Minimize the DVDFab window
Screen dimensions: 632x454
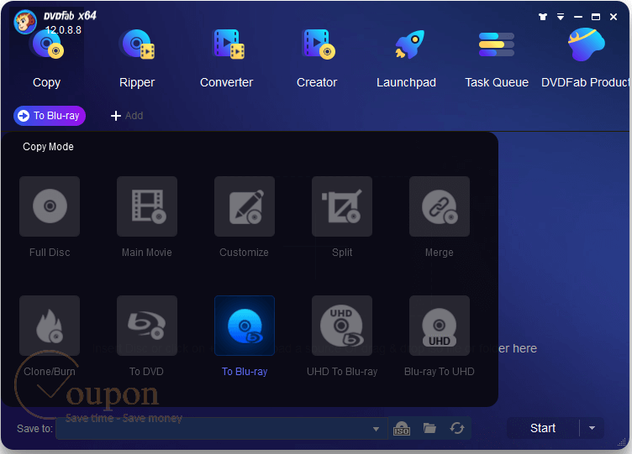point(578,17)
